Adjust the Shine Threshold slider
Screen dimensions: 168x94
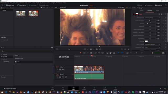[x=150, y=21]
